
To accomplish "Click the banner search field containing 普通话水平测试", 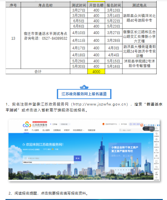I will click(48, 158).
